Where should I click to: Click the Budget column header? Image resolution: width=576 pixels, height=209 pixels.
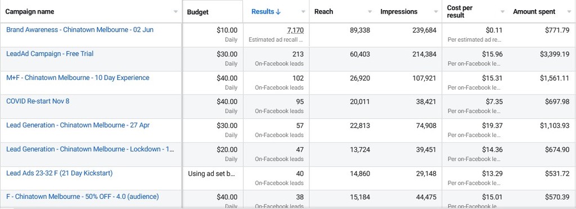click(197, 12)
